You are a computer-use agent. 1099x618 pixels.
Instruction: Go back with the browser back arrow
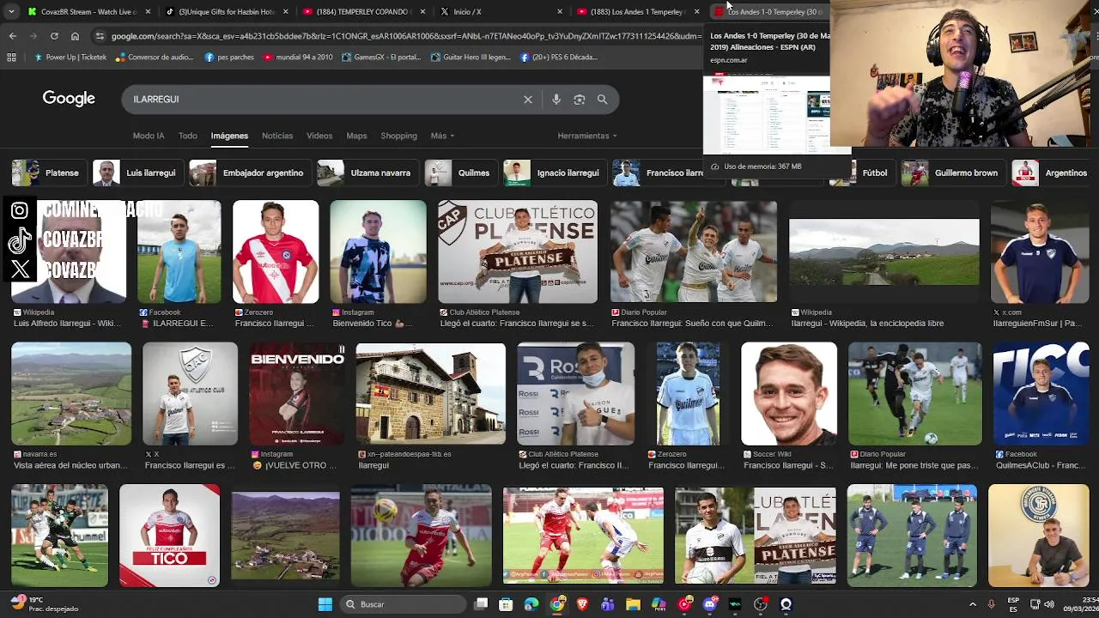(12, 36)
